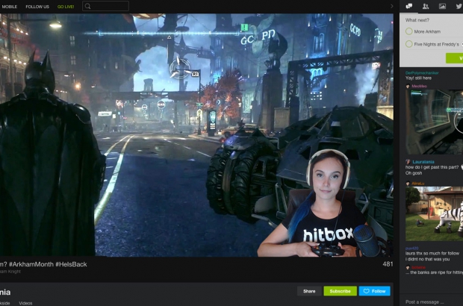Click the avatar beside the red username

point(408,267)
